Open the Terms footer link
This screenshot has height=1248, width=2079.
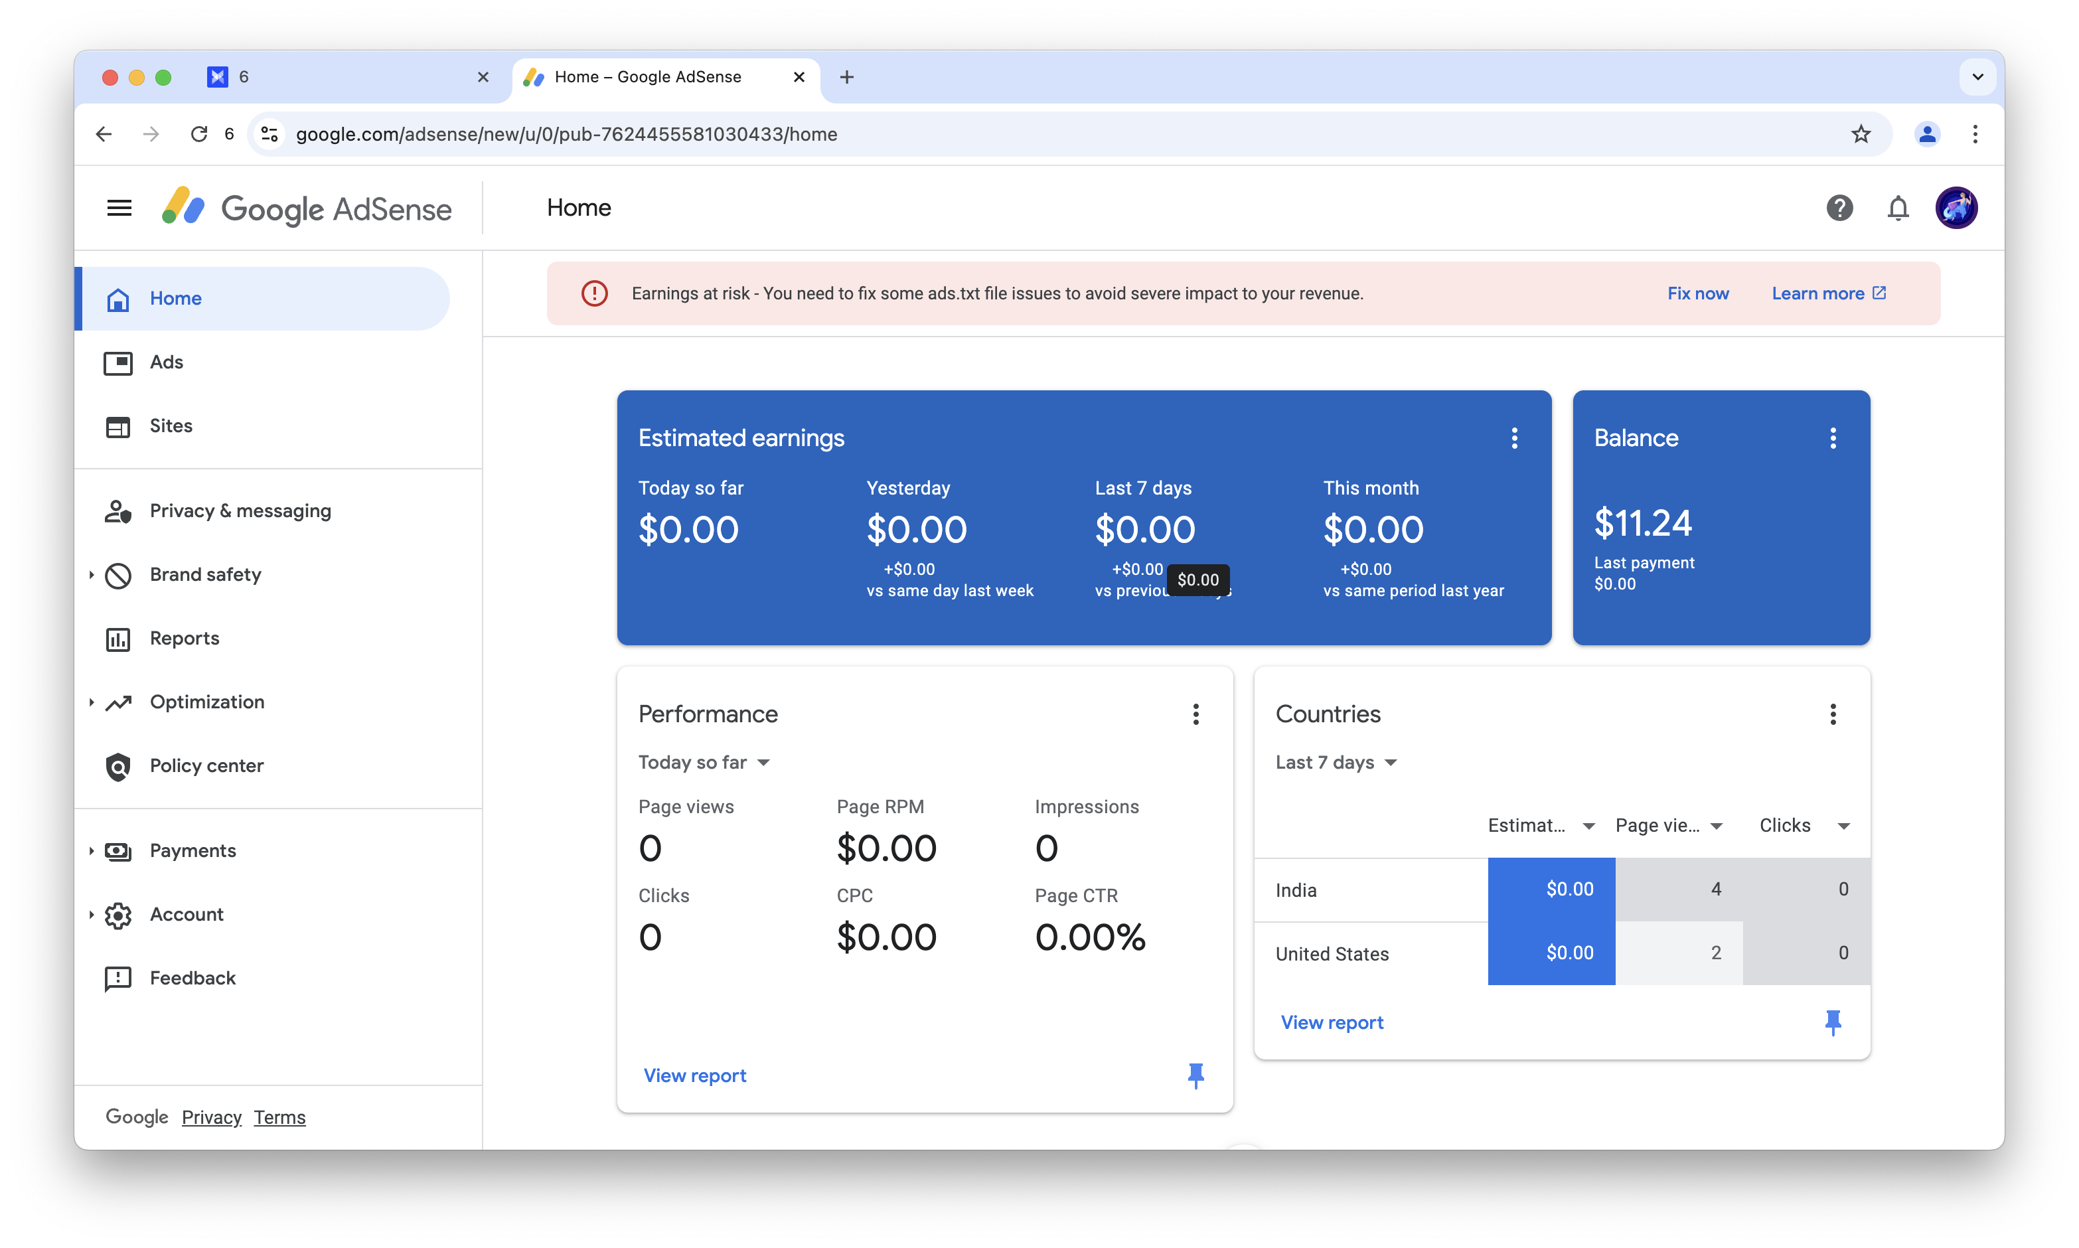[279, 1118]
